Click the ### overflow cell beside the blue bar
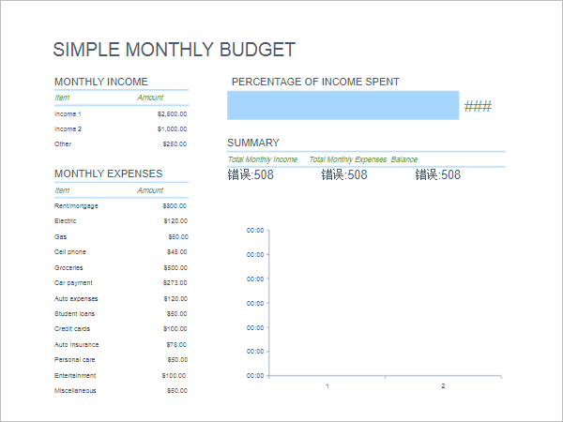Image resolution: width=563 pixels, height=422 pixels. point(478,107)
